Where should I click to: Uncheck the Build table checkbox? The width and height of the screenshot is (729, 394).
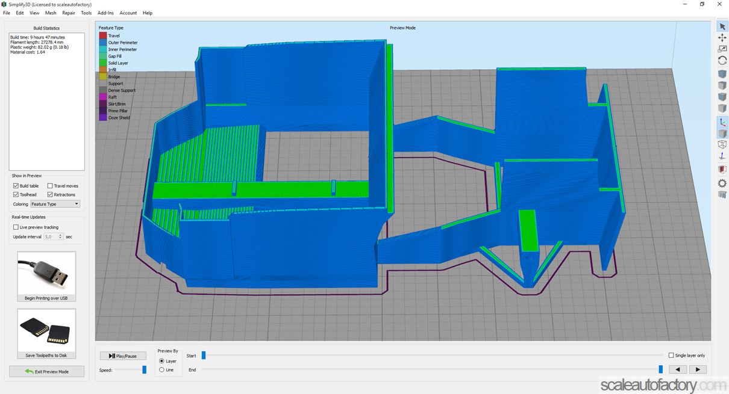point(16,186)
